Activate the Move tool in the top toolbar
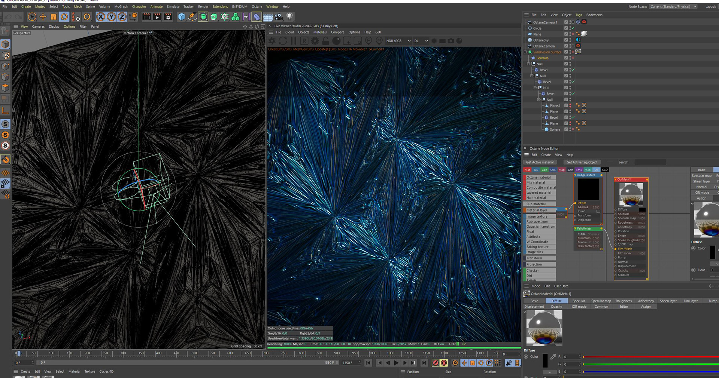719x378 pixels. 43,17
